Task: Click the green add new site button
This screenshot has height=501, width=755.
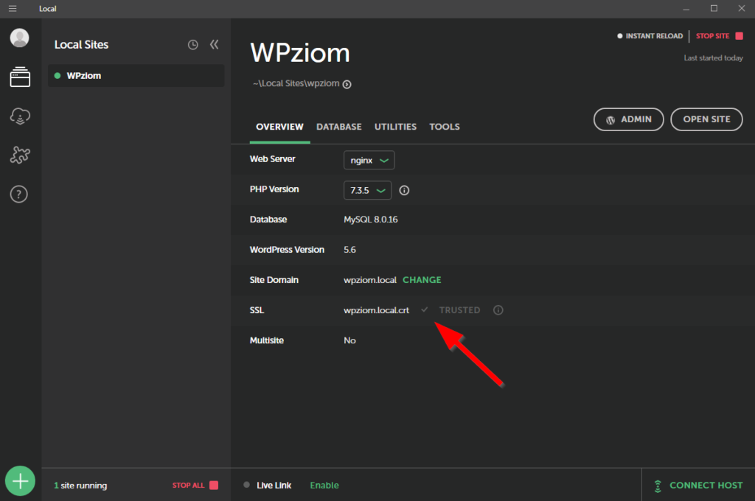Action: 21,481
